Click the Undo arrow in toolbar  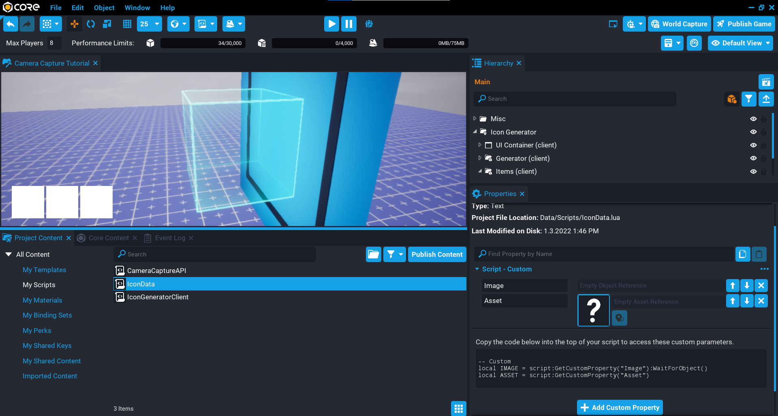[x=11, y=24]
